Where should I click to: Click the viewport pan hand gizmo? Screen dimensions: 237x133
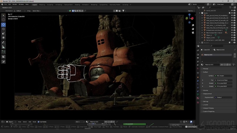pos(193,29)
